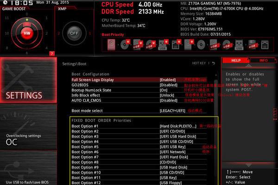Click the scroll up arrow of settings list
278x185 pixels.
click(x=216, y=75)
